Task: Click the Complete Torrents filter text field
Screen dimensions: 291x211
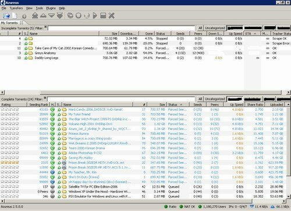Action: pyautogui.click(x=121, y=99)
